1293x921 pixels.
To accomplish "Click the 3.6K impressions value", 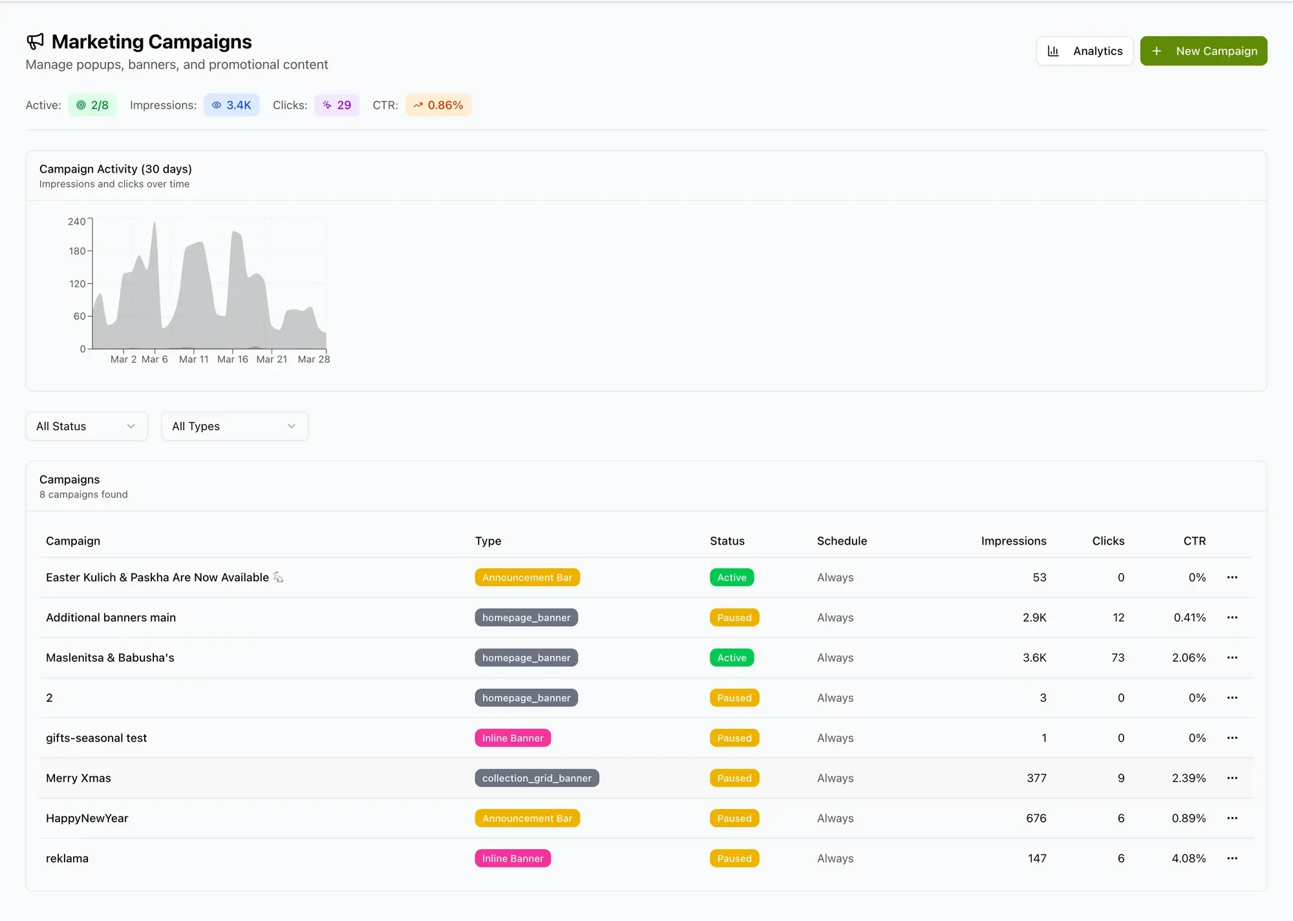I will click(1034, 657).
